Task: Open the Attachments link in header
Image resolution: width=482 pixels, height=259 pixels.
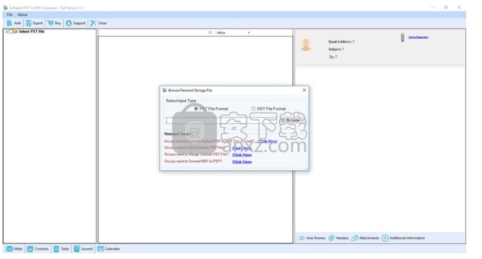Action: tap(418, 37)
